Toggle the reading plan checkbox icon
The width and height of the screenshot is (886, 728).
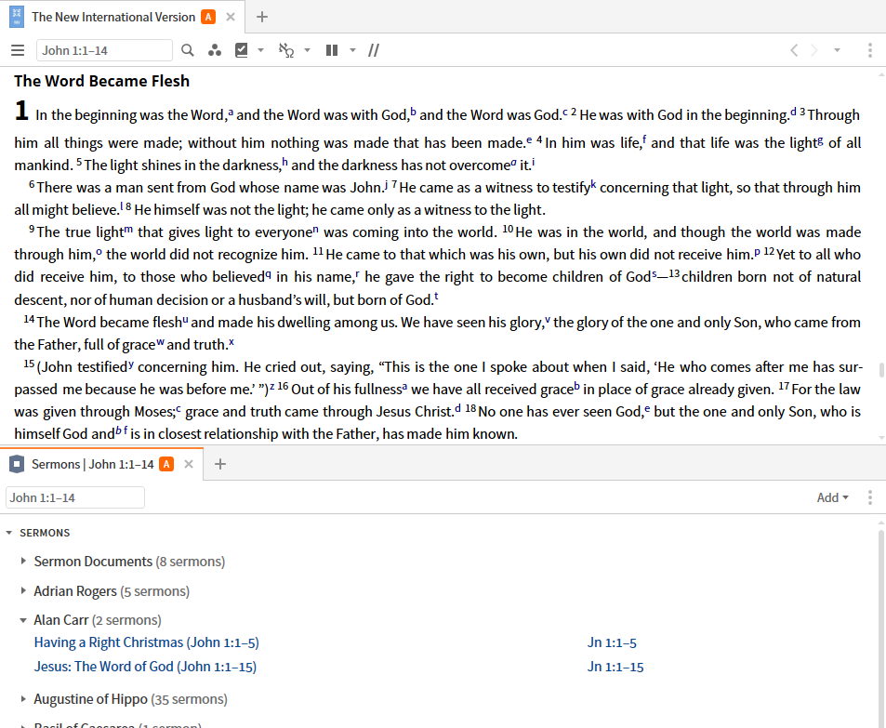(242, 50)
